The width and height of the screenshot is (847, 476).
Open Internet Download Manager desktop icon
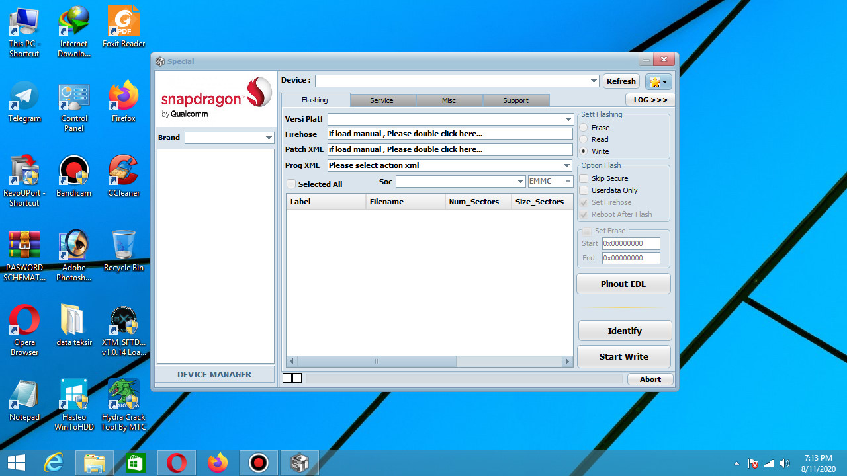click(74, 31)
